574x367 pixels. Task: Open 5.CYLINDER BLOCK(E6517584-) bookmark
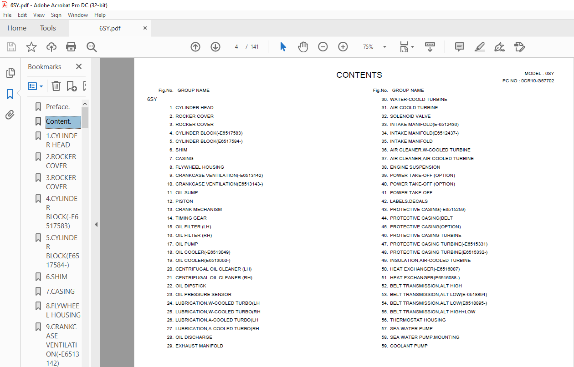point(62,251)
